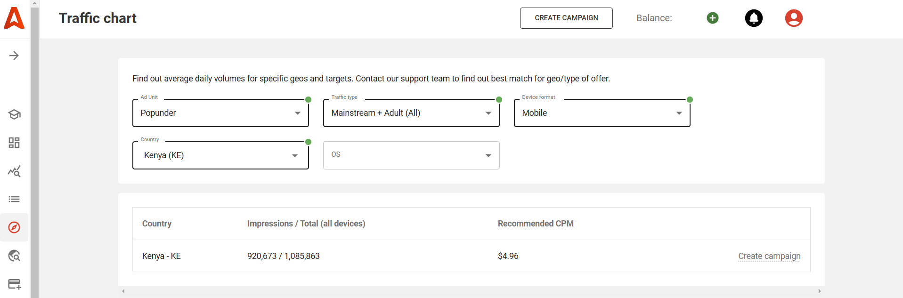Open the OS dropdown
Viewport: 903px width, 298px height.
pyautogui.click(x=411, y=155)
